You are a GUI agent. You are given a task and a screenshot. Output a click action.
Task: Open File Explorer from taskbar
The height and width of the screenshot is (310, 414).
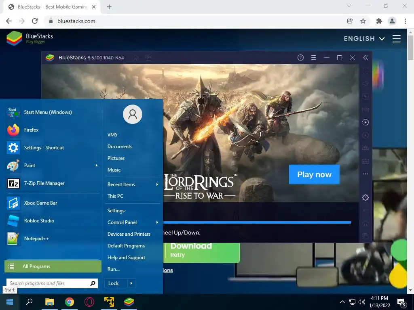[49, 302]
